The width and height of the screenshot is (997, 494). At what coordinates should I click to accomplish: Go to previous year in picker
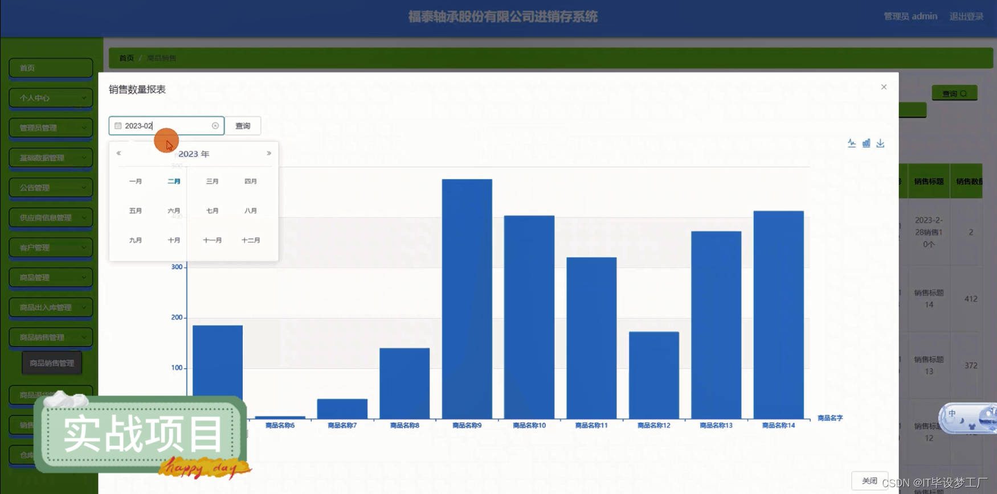click(x=119, y=153)
